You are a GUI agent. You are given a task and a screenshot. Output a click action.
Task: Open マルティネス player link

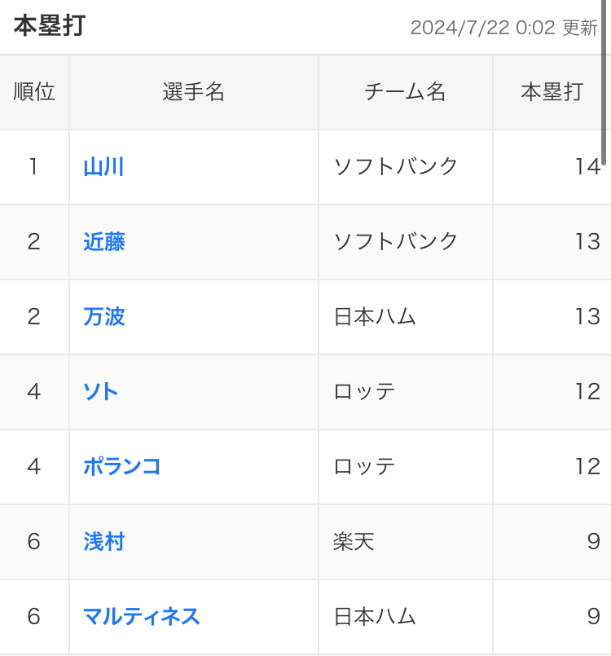click(x=142, y=617)
